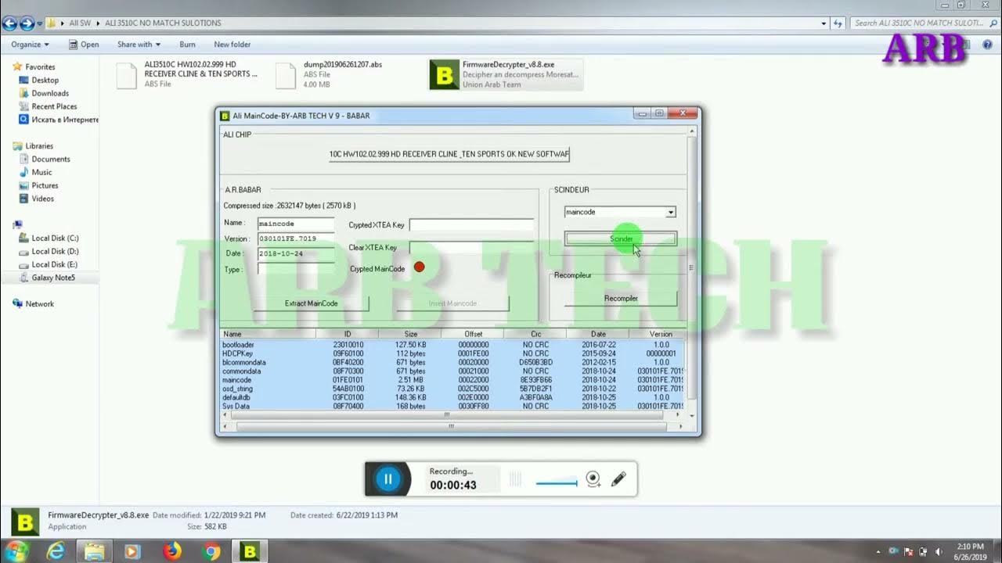Open Pictures library in sidebar

[45, 185]
